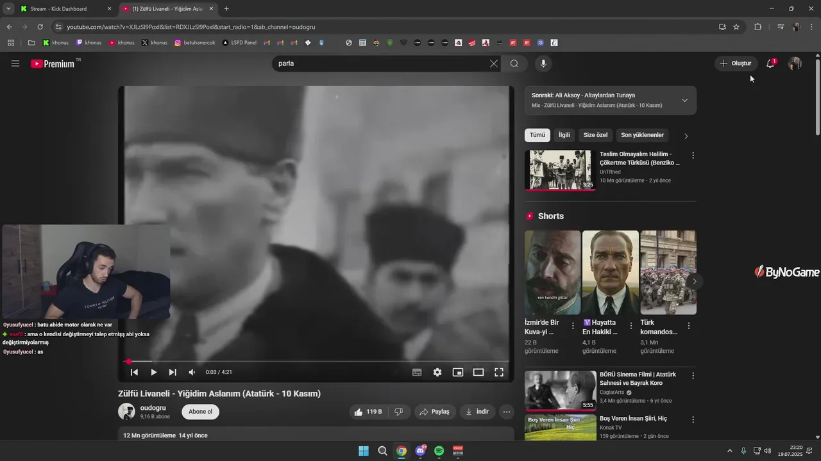821x461 pixels.
Task: Select the Son yüklenenler chip
Action: pos(642,135)
